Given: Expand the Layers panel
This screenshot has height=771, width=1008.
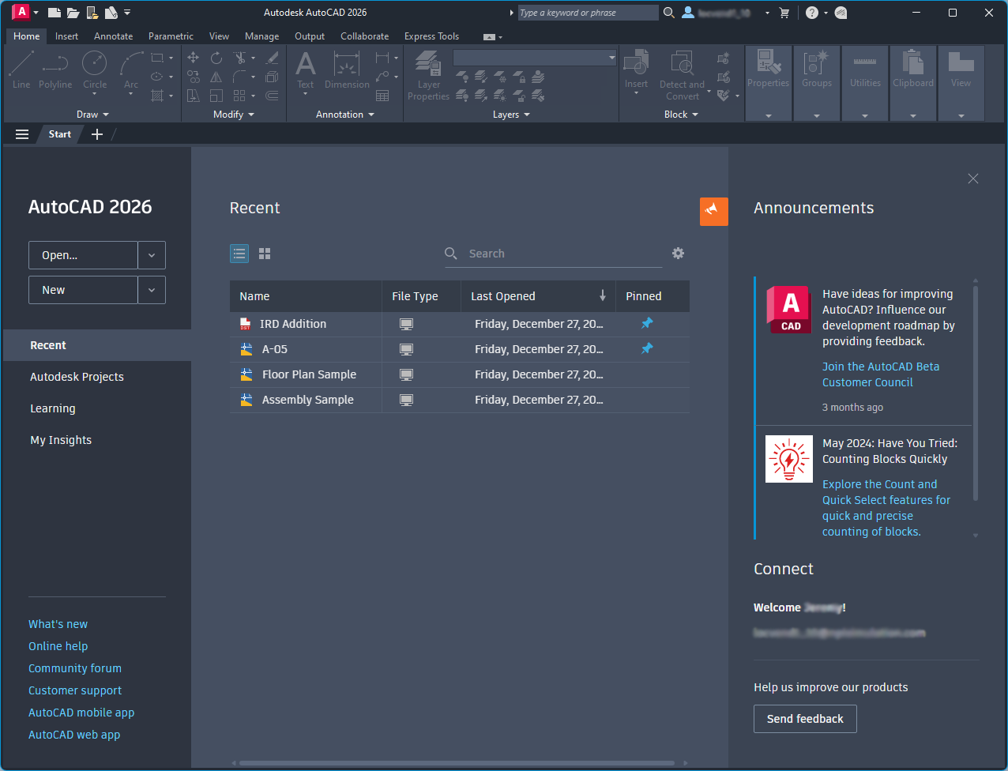Looking at the screenshot, I should tap(511, 115).
